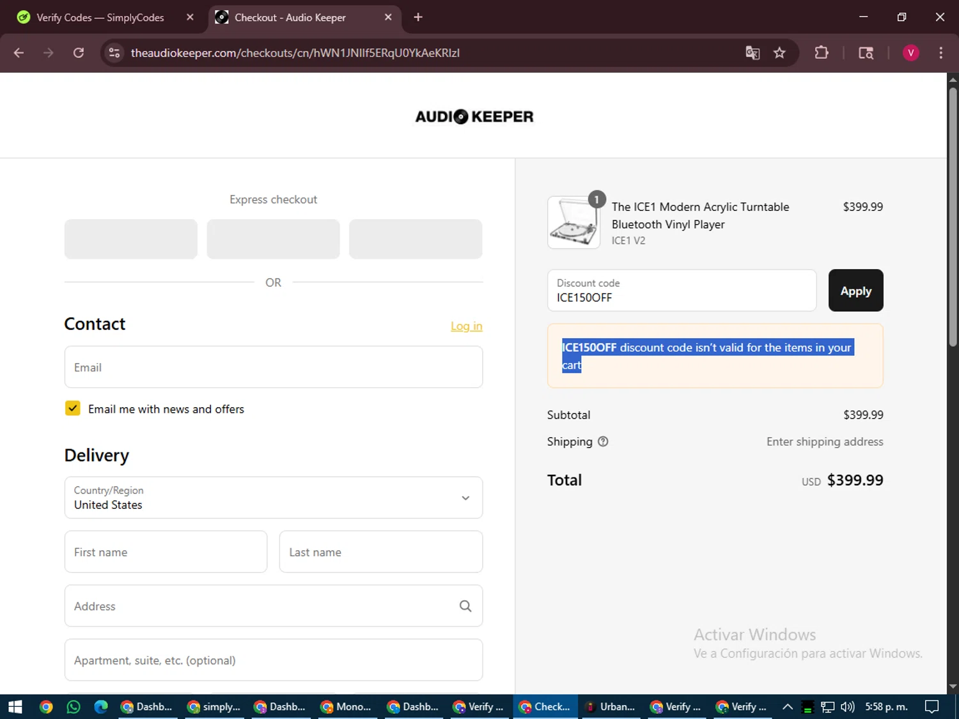Click the address search magnifier icon
The width and height of the screenshot is (959, 719).
click(465, 606)
